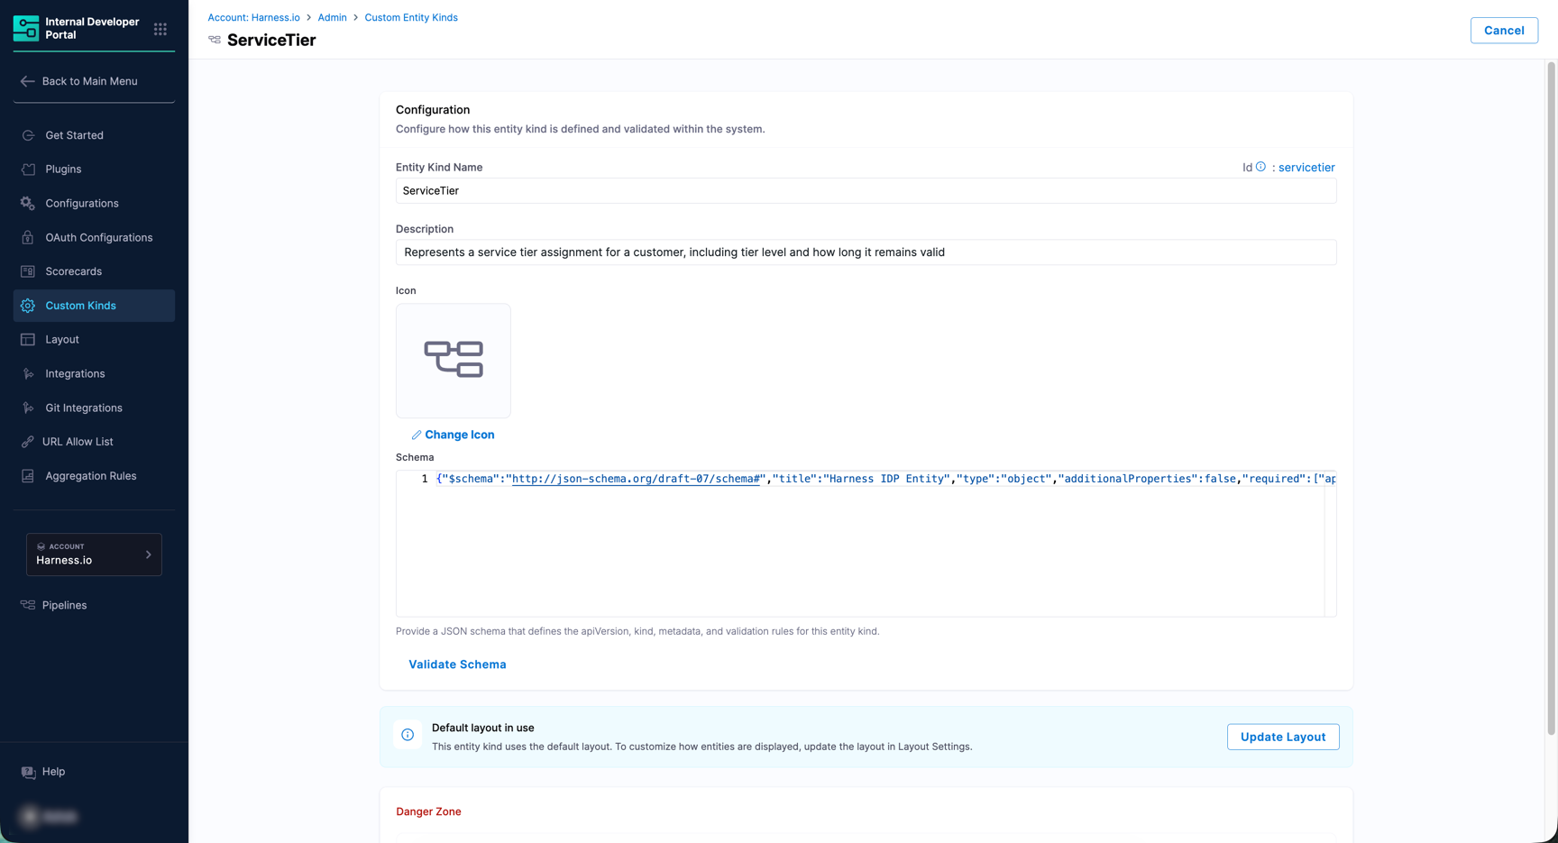
Task: Click the page's vertical scrollbar
Action: 1551,397
